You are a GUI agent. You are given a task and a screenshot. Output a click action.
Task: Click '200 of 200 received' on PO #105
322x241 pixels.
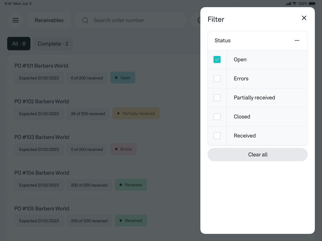89,221
